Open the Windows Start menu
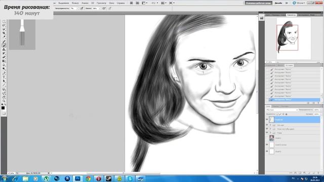324x182 pixels. pyautogui.click(x=4, y=178)
